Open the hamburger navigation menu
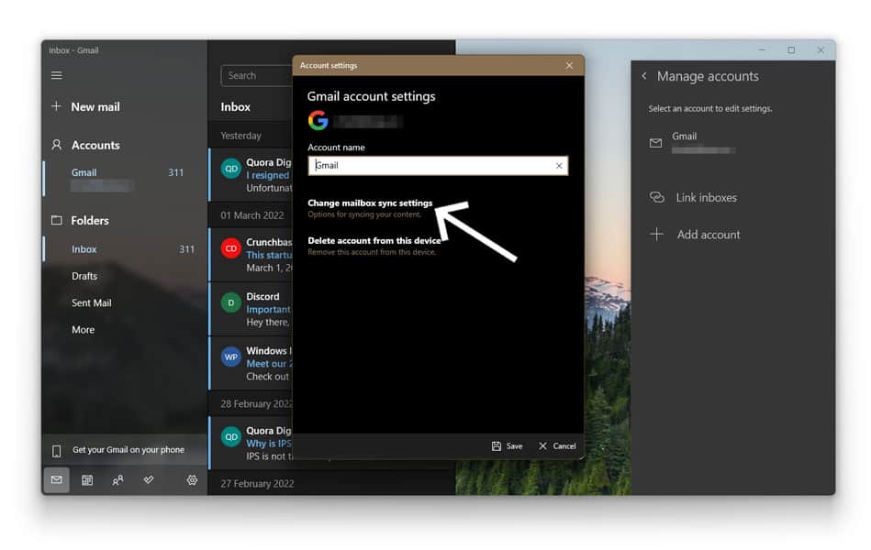This screenshot has height=550, width=871. pos(57,75)
